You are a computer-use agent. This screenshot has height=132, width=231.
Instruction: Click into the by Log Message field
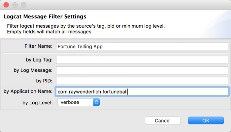(142, 70)
